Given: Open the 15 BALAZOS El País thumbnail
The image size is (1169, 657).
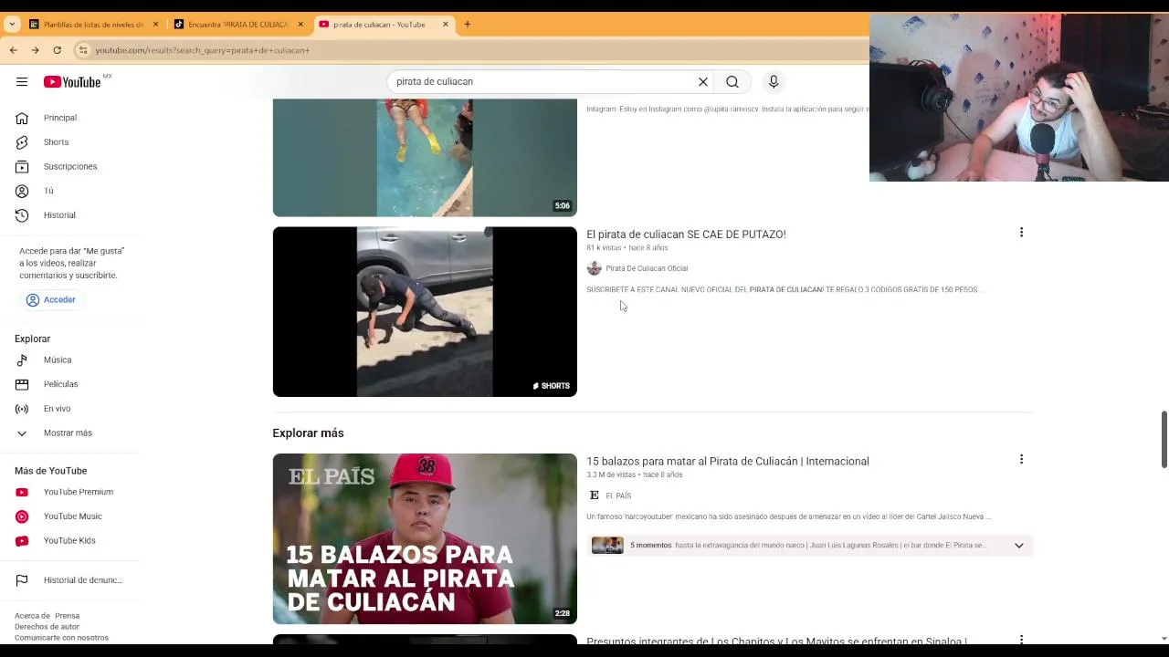Looking at the screenshot, I should pos(425,539).
